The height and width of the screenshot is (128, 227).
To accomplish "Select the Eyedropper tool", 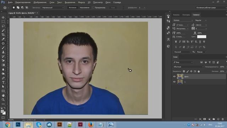I will 3,39.
